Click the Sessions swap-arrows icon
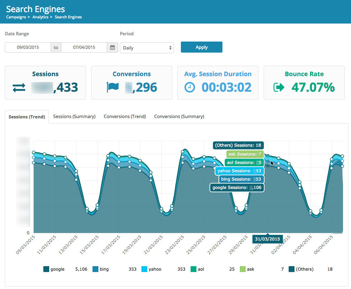351x289 pixels. tap(19, 88)
